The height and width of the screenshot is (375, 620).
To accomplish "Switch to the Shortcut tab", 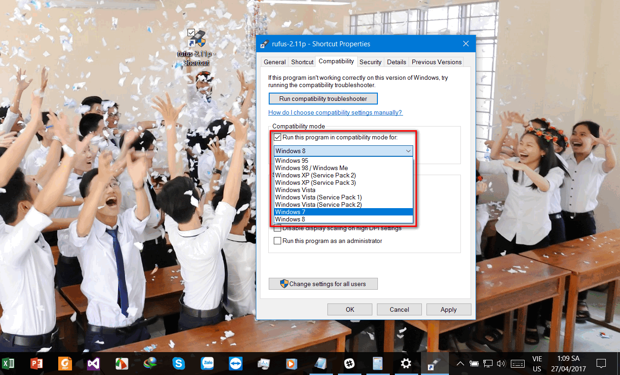I will (302, 62).
